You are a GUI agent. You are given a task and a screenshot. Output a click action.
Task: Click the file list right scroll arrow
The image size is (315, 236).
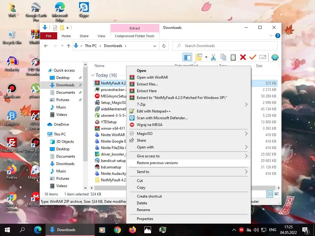[278, 188]
